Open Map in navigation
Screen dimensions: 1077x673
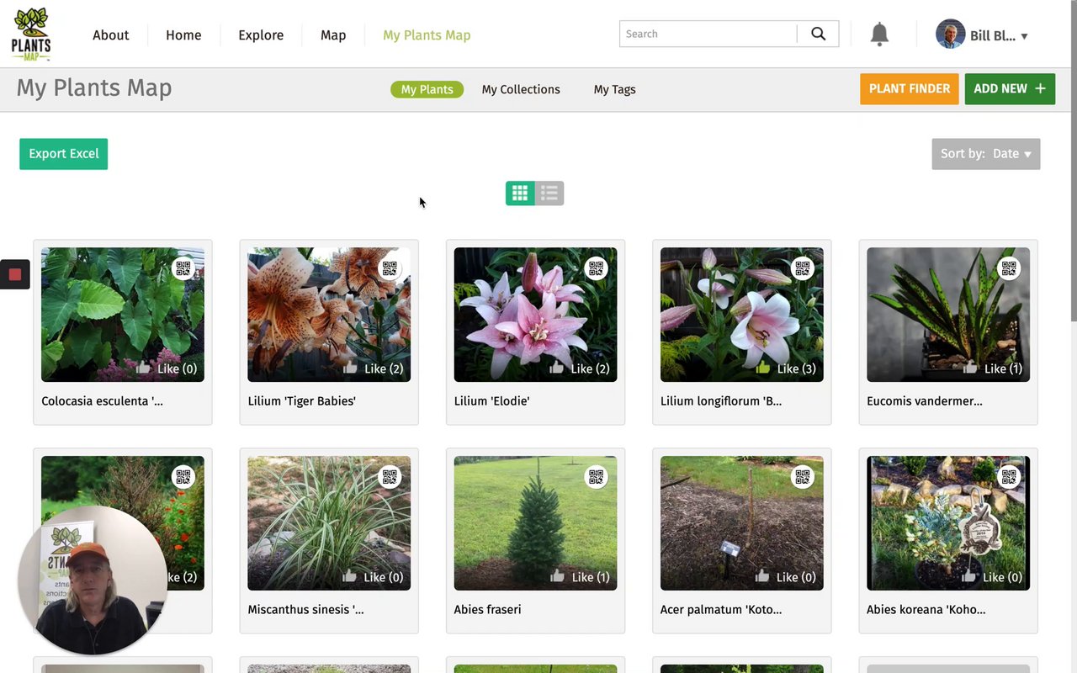(333, 35)
